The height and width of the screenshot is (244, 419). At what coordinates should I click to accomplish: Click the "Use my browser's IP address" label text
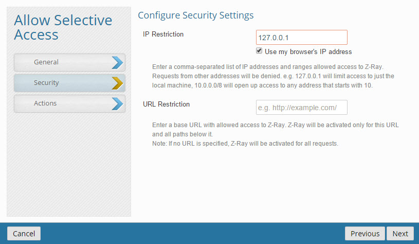click(x=308, y=51)
